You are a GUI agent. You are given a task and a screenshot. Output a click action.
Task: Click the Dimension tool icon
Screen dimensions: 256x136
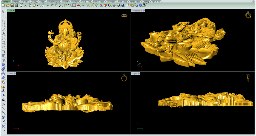click(x=136, y=5)
